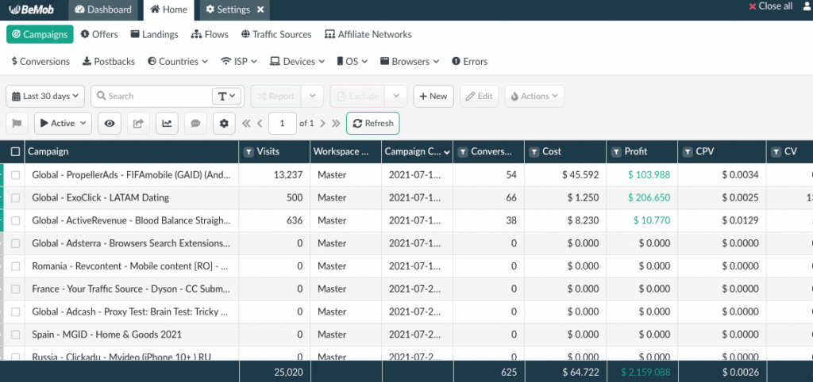Click Close all tabs
Image resolution: width=813 pixels, height=382 pixels.
pos(770,6)
